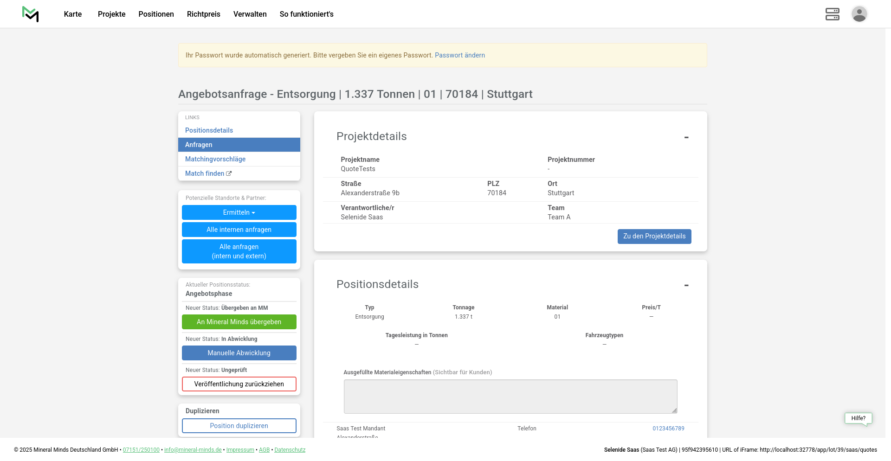Click the phone number 0123456789 link
This screenshot has width=891, height=461.
(668, 429)
